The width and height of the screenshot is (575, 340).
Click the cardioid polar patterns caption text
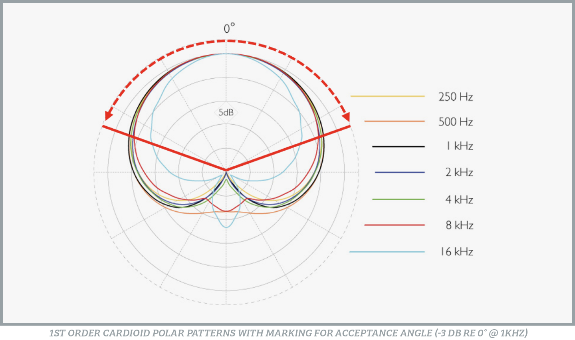coord(288,333)
